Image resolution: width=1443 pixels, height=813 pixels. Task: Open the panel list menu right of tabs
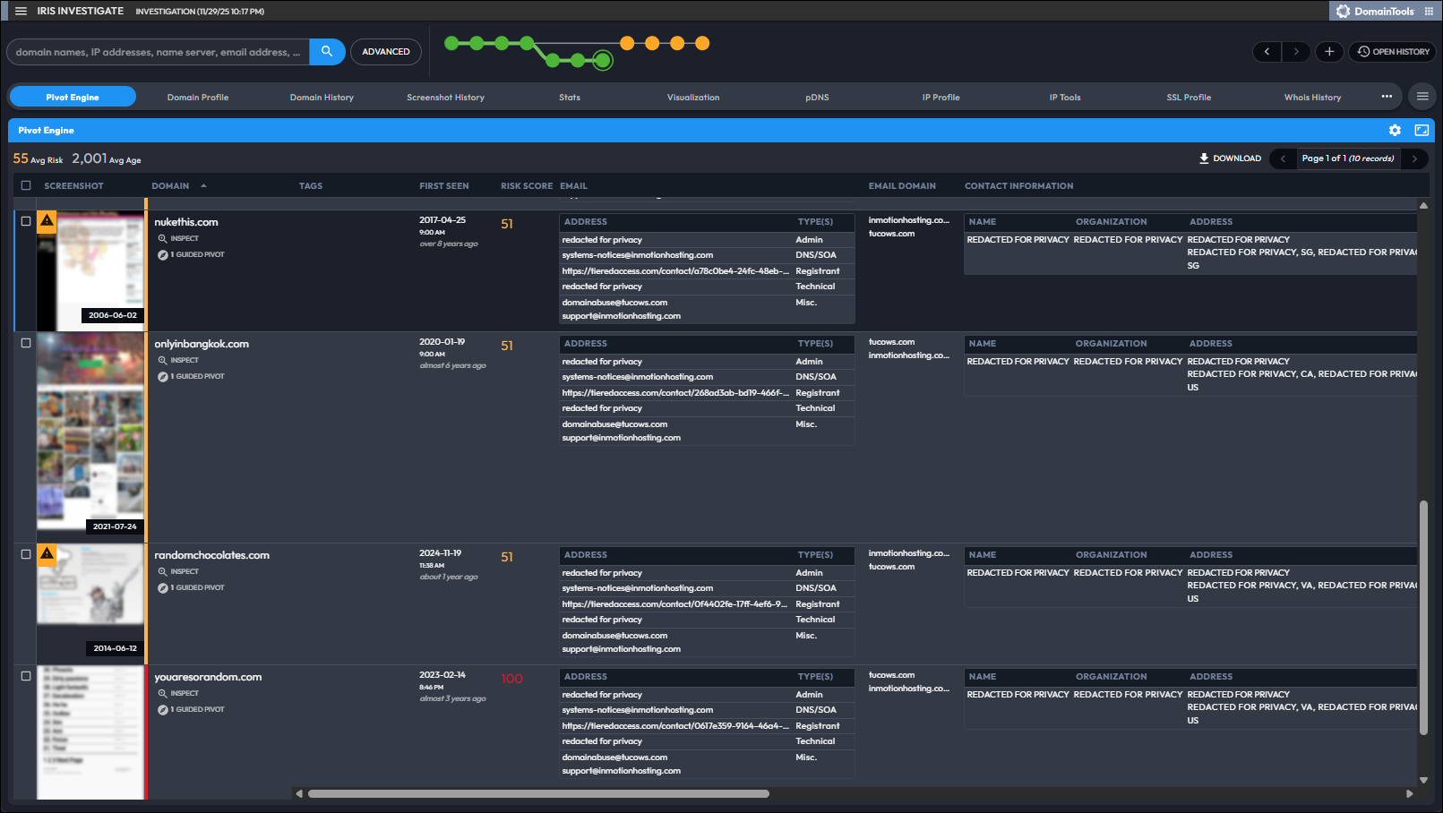click(1422, 97)
